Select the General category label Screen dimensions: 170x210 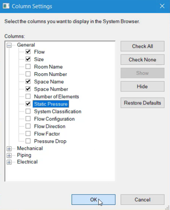[26, 45]
